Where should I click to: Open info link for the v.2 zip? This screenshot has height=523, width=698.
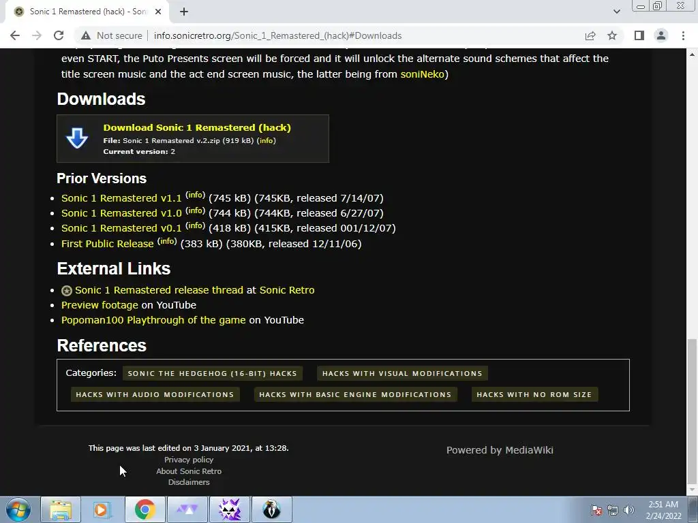pos(267,140)
